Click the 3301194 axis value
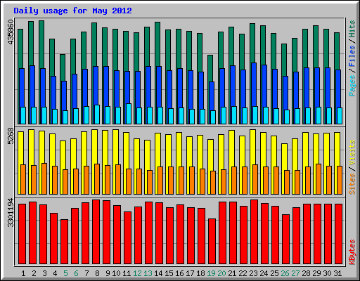360x281 pixels. [11, 213]
